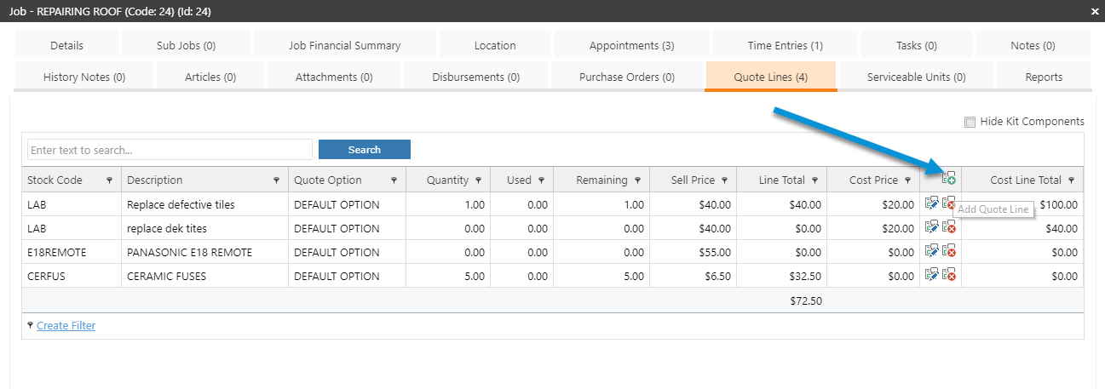The height and width of the screenshot is (389, 1105).
Task: Click the Create Filter link
Action: [x=66, y=325]
